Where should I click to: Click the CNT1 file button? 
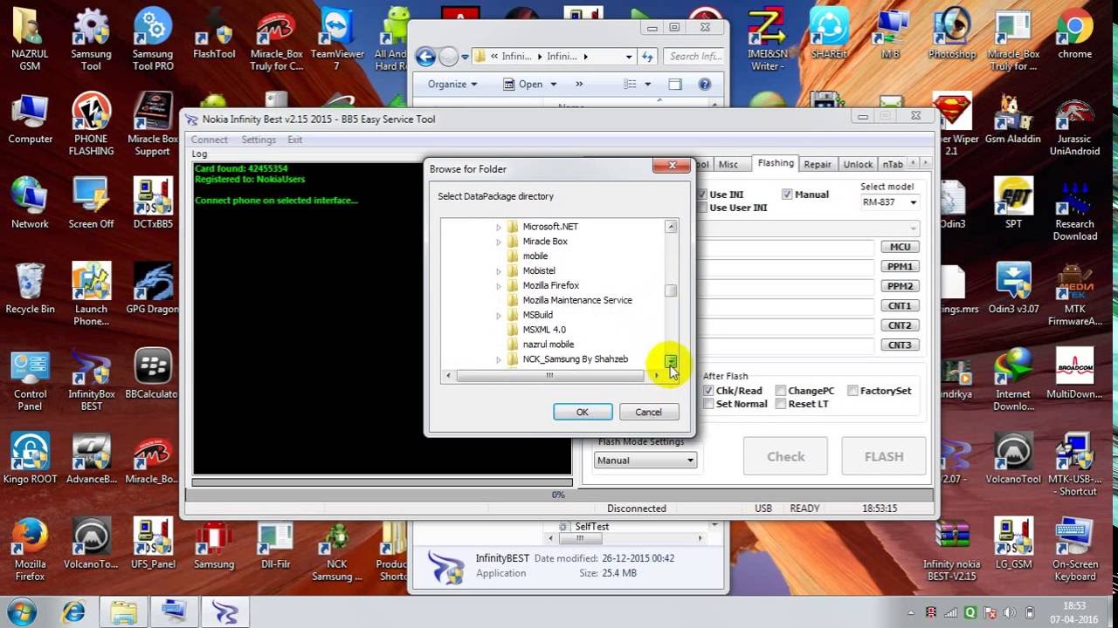[x=900, y=306]
